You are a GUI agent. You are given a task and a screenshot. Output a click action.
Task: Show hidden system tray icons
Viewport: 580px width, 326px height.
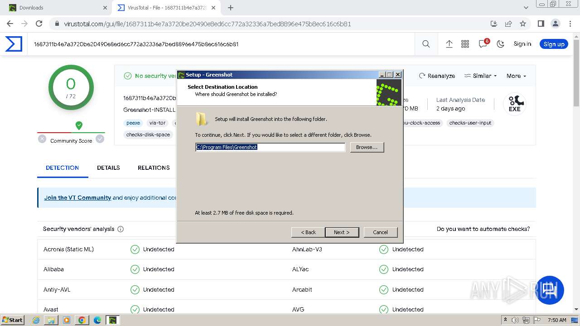pos(505,320)
